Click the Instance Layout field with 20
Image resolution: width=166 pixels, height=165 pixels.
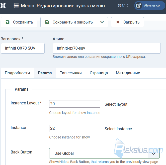pos(75,104)
